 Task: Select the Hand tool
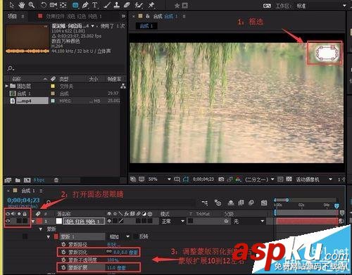click(21, 5)
